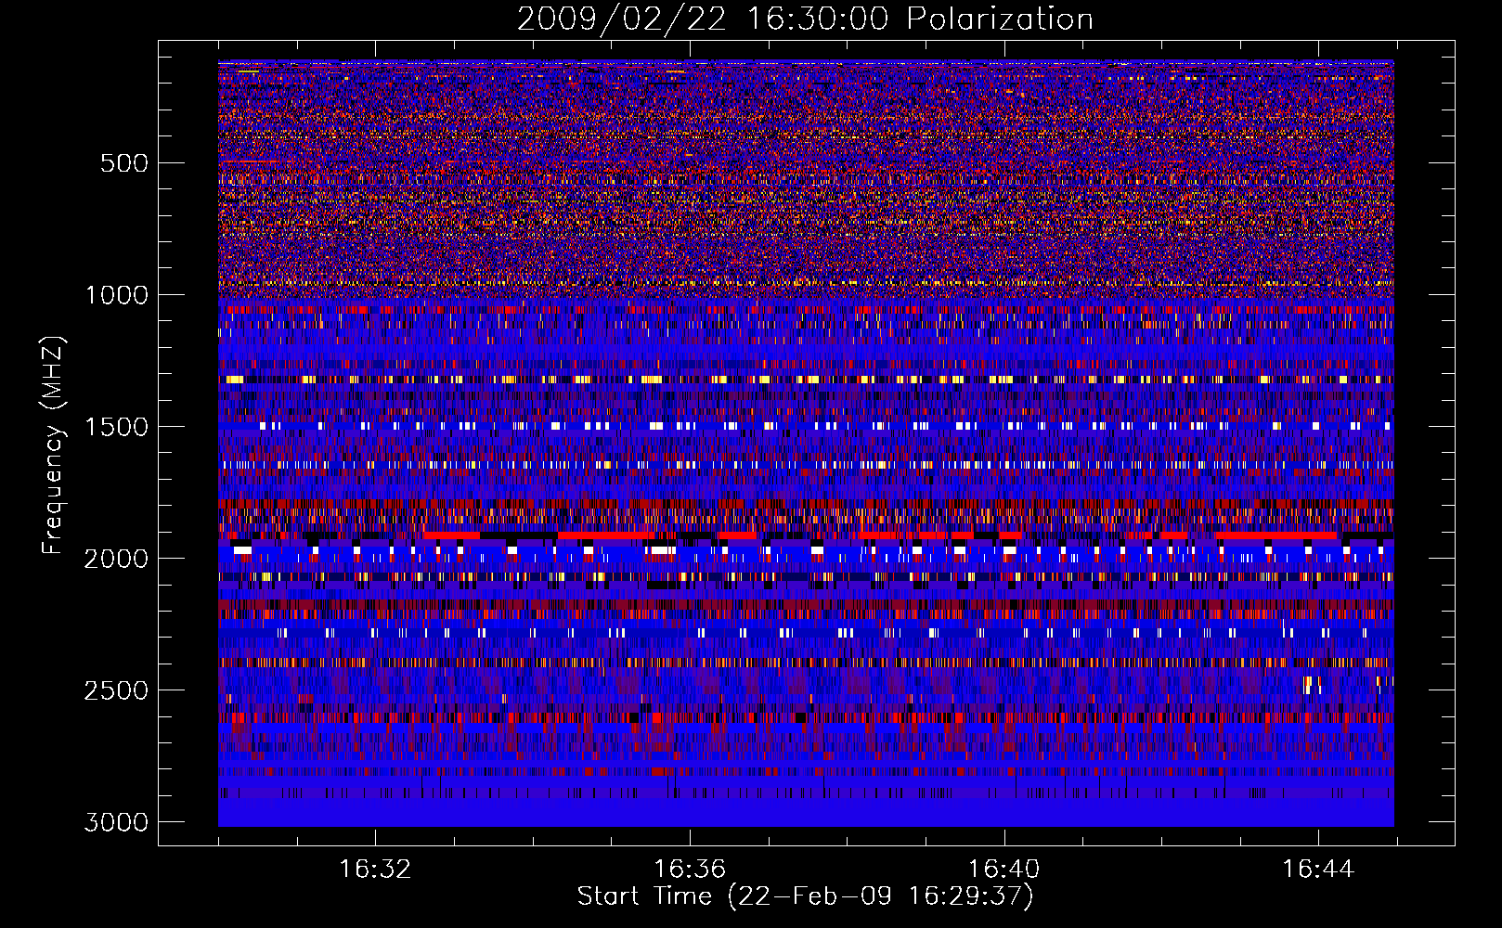The height and width of the screenshot is (928, 1502).
Task: Click the plot title '2009/02/22 16:30:00 Polarization'
Action: (x=805, y=19)
